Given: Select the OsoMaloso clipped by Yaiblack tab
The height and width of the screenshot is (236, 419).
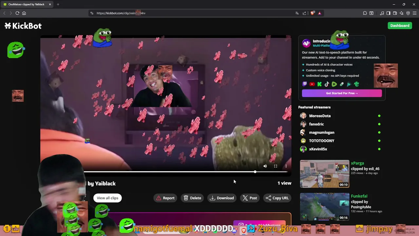Looking at the screenshot, I should tap(27, 4).
